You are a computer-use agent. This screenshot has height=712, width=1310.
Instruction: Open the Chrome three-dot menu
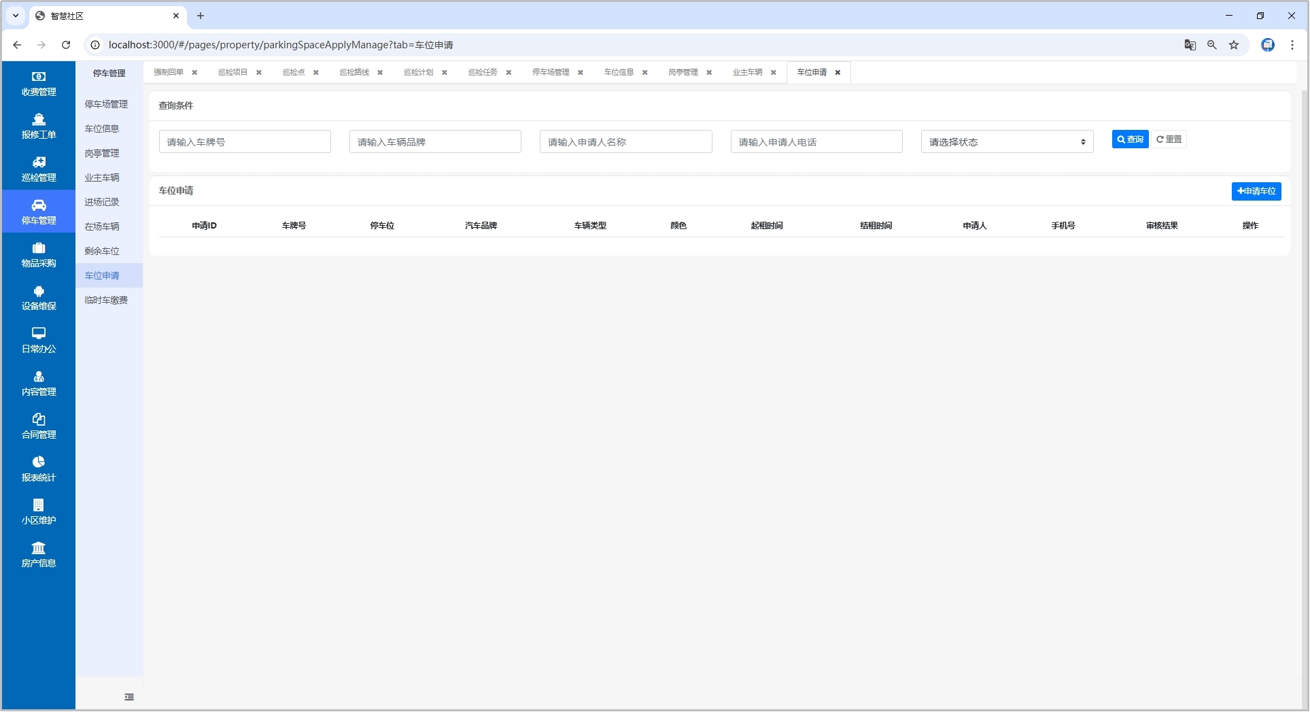pos(1292,45)
